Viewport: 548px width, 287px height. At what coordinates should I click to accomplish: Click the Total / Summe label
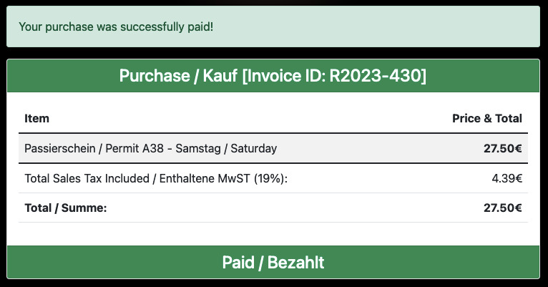pos(66,208)
